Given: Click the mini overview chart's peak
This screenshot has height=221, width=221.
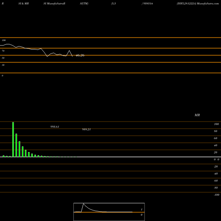Looking at the screenshot, I should [84, 204].
